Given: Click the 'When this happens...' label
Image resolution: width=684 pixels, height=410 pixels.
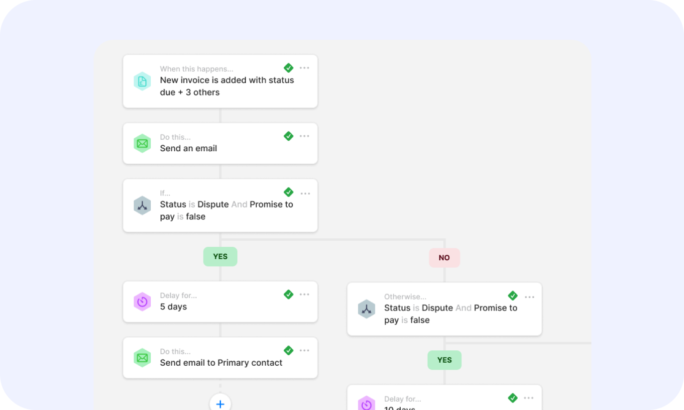Looking at the screenshot, I should pyautogui.click(x=196, y=69).
